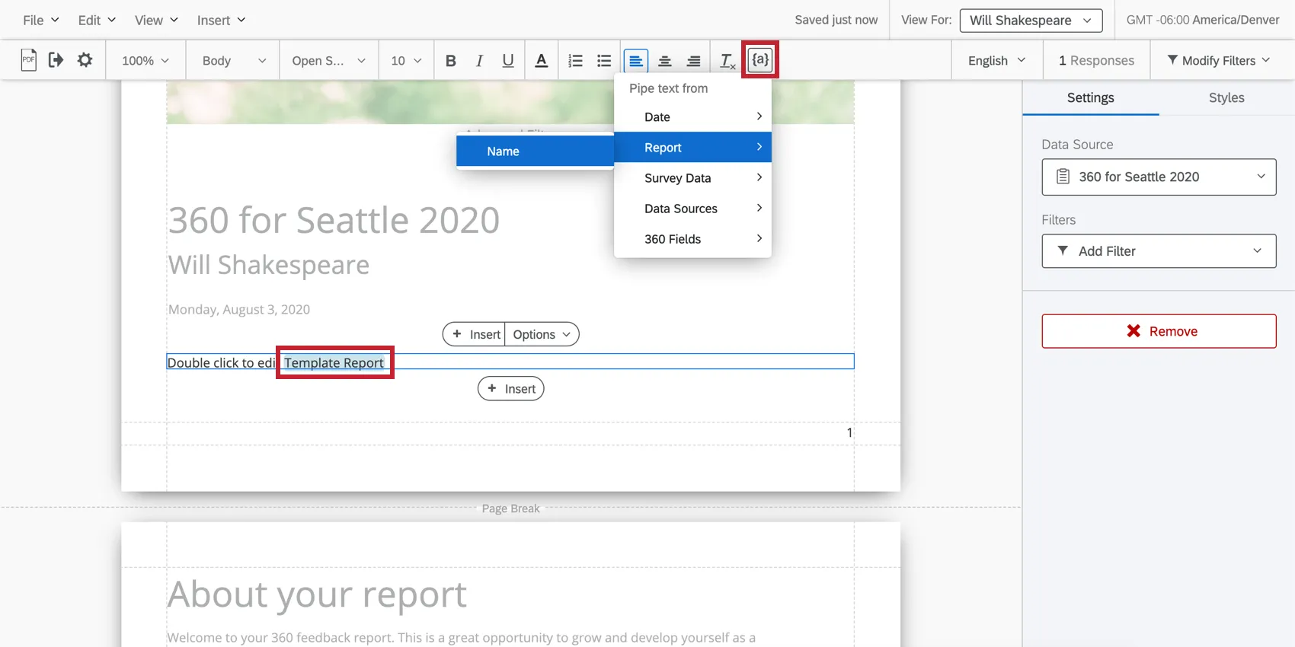Click the share report arrow icon

point(56,60)
